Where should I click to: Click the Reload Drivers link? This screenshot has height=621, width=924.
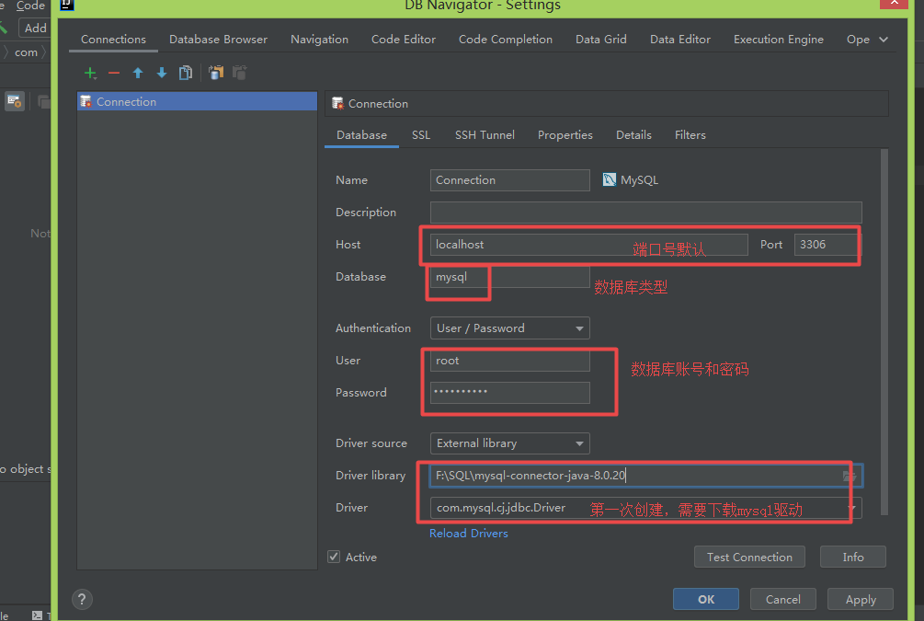(469, 534)
